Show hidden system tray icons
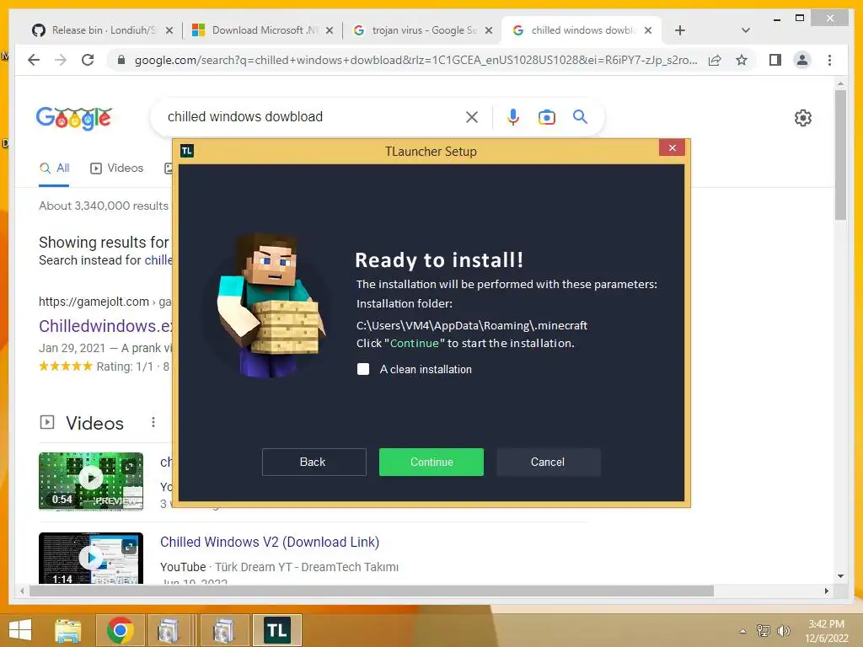 743,631
